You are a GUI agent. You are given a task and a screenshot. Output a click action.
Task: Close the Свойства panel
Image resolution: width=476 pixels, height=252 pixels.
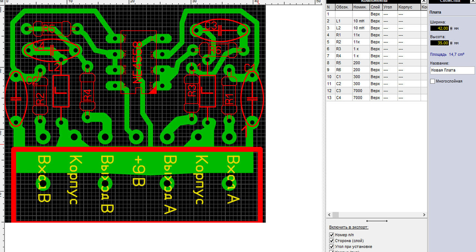[474, 1]
